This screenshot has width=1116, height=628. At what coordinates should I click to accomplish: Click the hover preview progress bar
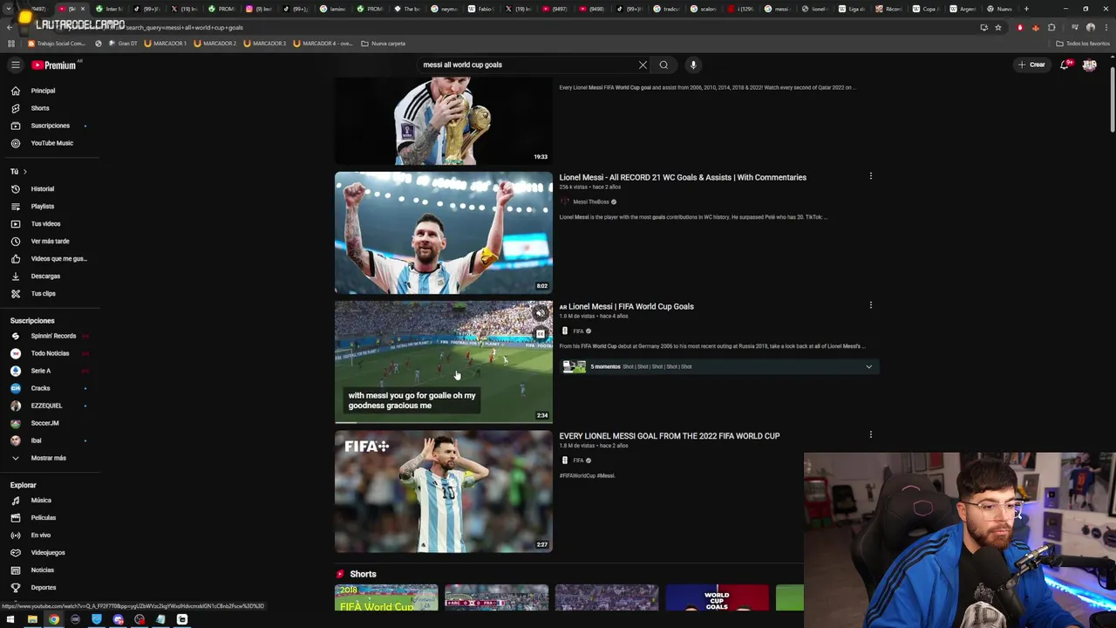click(443, 422)
